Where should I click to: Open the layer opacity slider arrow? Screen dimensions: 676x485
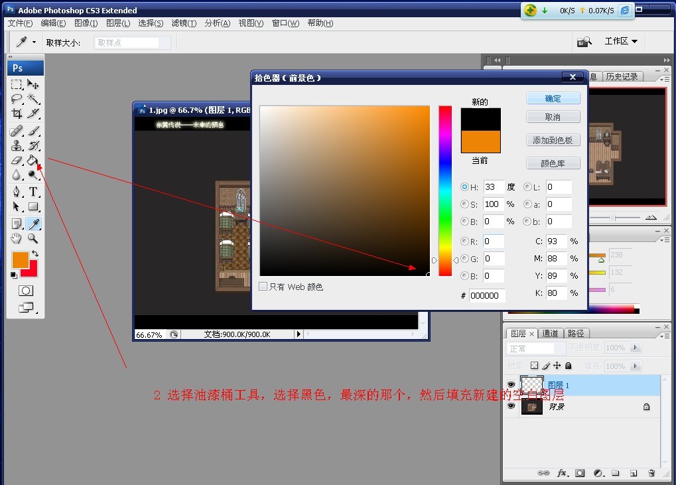(x=635, y=348)
